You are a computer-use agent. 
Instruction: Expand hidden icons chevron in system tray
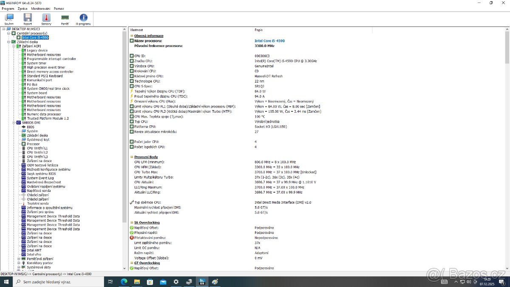tap(456, 281)
